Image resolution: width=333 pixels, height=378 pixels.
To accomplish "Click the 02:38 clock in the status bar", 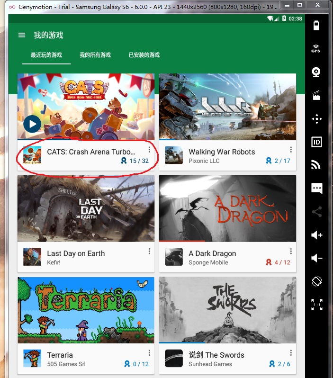I will click(x=295, y=18).
